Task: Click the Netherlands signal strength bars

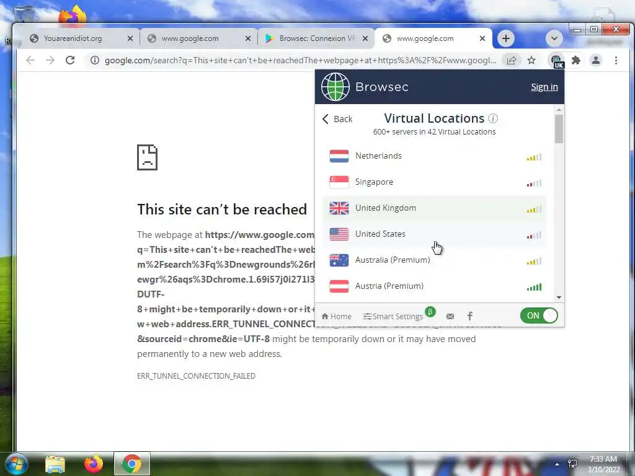Action: [534, 157]
